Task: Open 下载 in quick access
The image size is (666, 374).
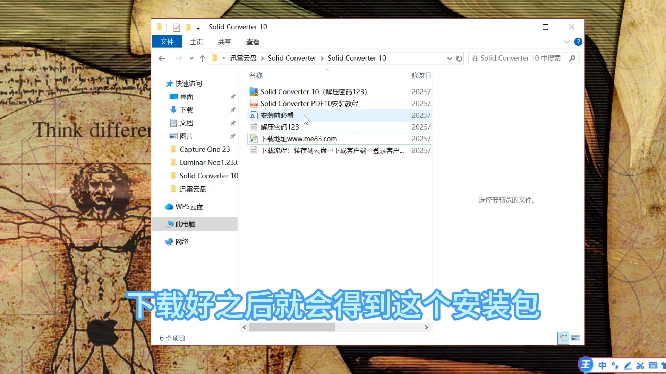Action: point(186,110)
